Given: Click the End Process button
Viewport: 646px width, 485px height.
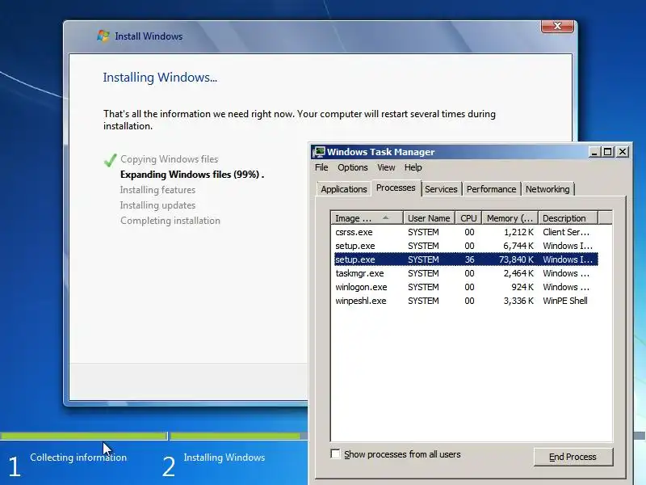Looking at the screenshot, I should point(573,457).
